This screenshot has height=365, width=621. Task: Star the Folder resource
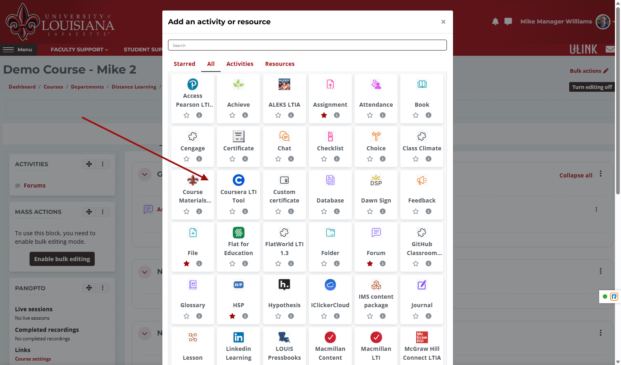pyautogui.click(x=324, y=264)
